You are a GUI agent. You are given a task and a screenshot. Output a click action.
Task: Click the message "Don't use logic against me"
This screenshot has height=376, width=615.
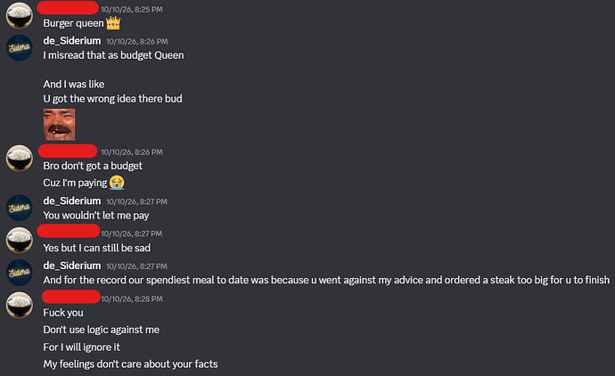pos(102,330)
